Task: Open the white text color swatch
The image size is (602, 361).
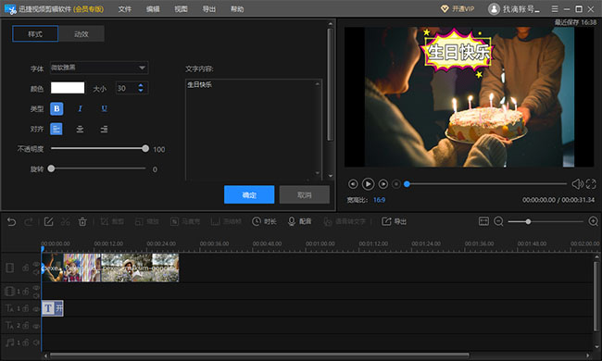Action: pyautogui.click(x=68, y=88)
